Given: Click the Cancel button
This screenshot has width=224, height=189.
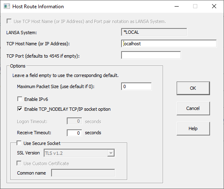Looking at the screenshot, I should pos(193,108).
